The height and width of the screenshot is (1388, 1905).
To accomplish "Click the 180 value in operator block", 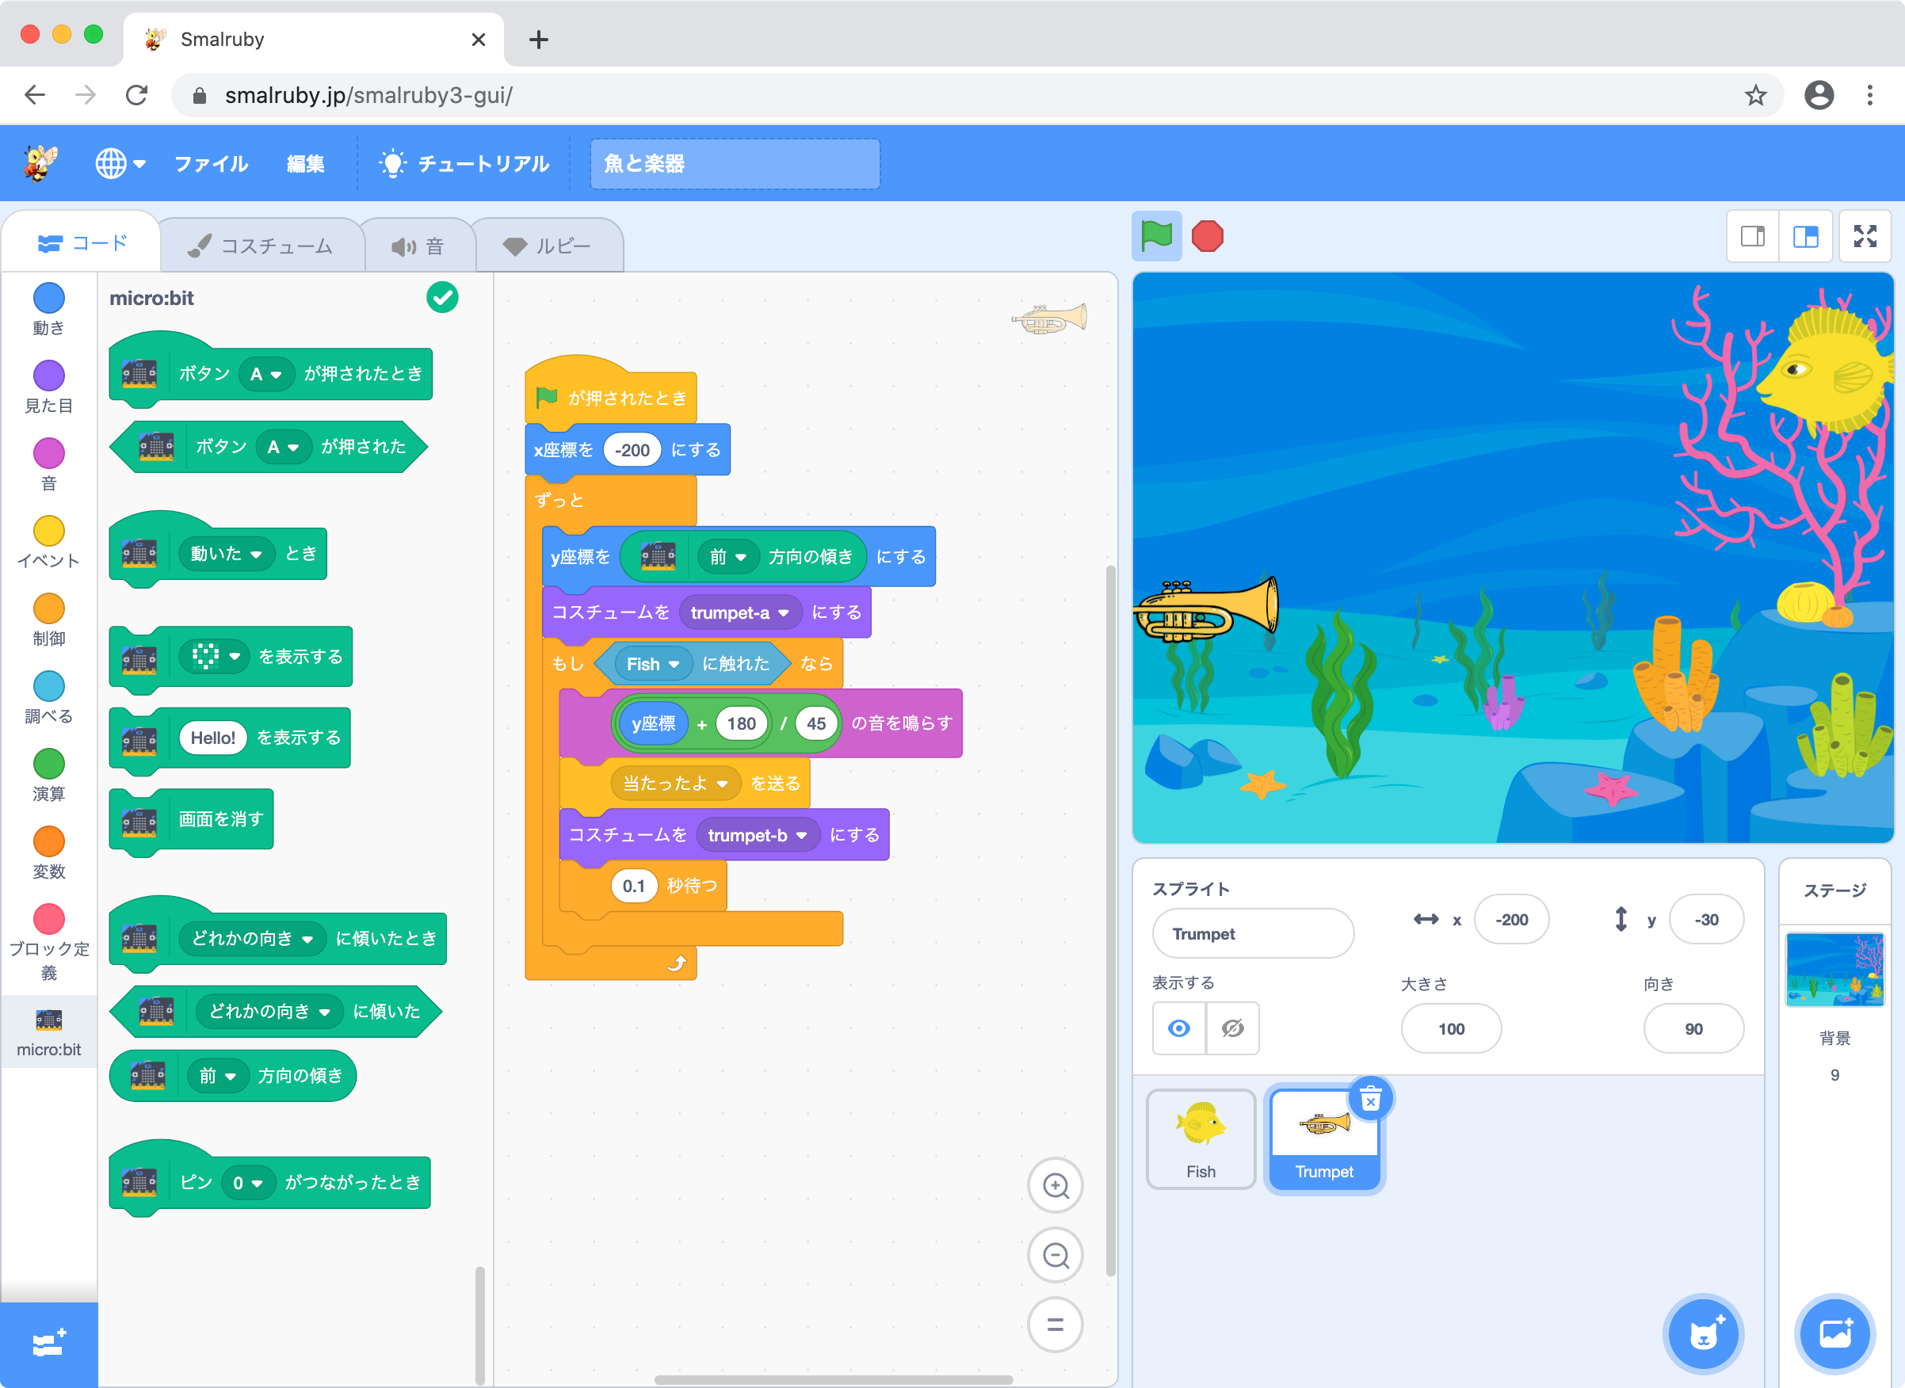I will click(x=741, y=724).
